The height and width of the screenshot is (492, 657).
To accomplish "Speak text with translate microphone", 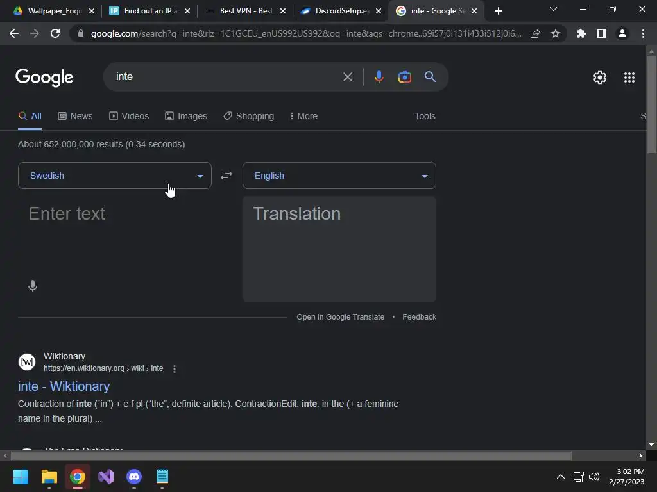I will (x=33, y=286).
